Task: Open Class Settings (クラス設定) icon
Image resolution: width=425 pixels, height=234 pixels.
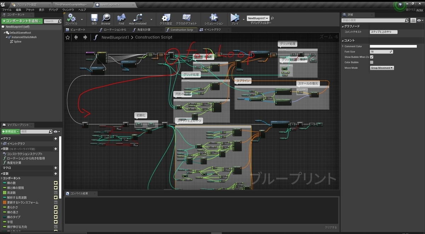Action: [x=166, y=18]
